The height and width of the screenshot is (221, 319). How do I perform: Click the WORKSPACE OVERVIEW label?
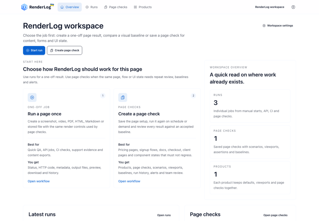[228, 67]
